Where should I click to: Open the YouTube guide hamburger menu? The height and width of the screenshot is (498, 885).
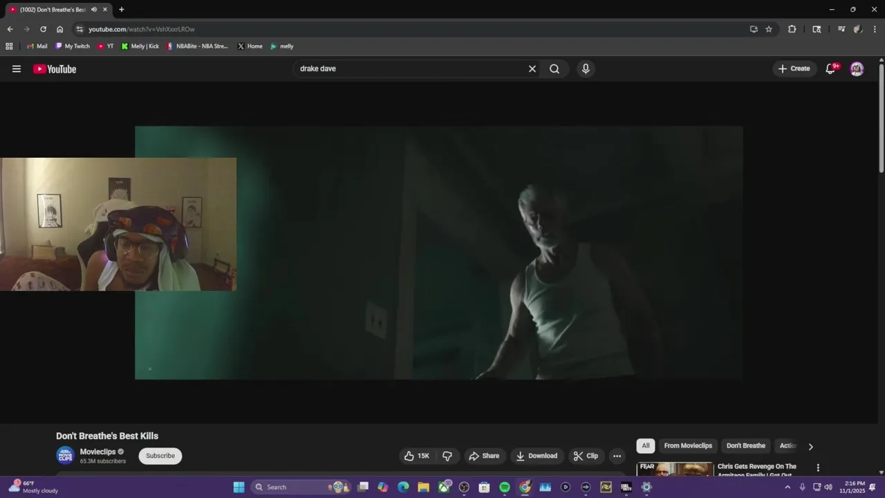pos(17,68)
